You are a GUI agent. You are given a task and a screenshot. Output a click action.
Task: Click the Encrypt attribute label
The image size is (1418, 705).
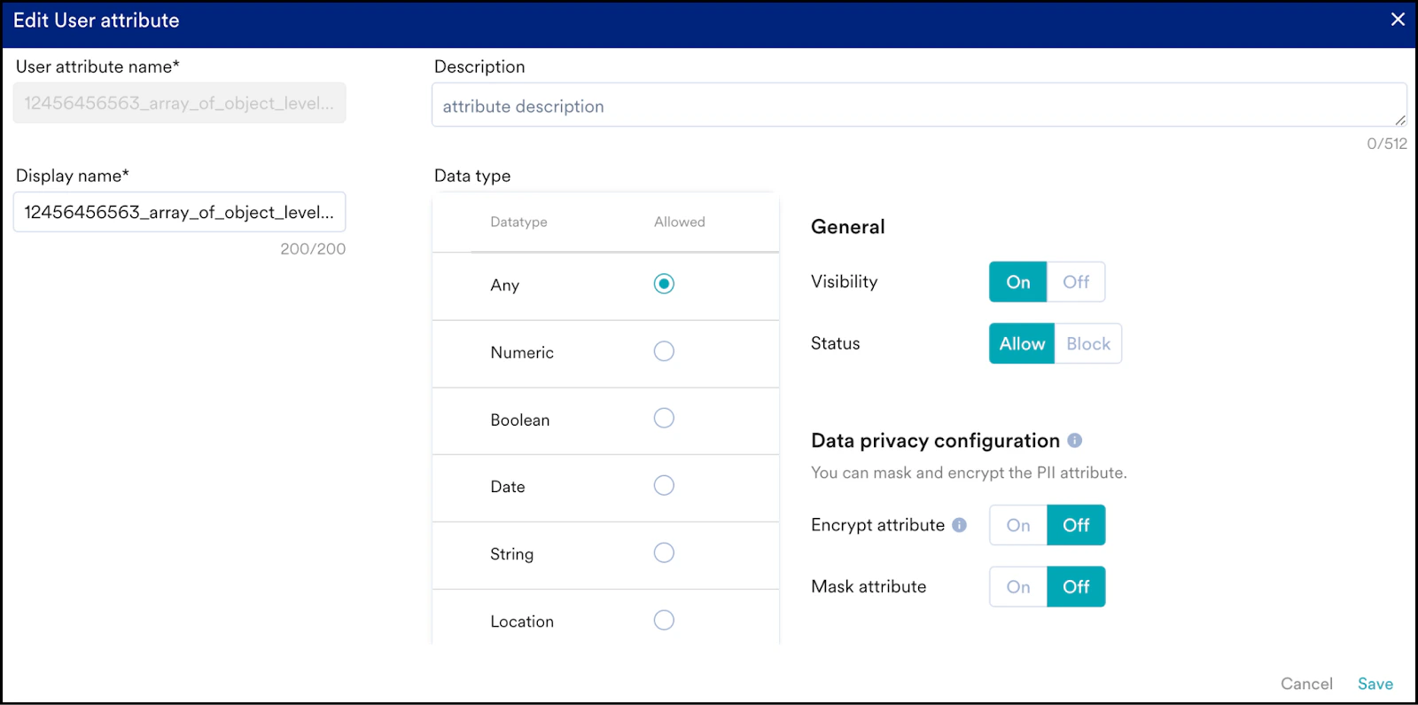click(878, 525)
